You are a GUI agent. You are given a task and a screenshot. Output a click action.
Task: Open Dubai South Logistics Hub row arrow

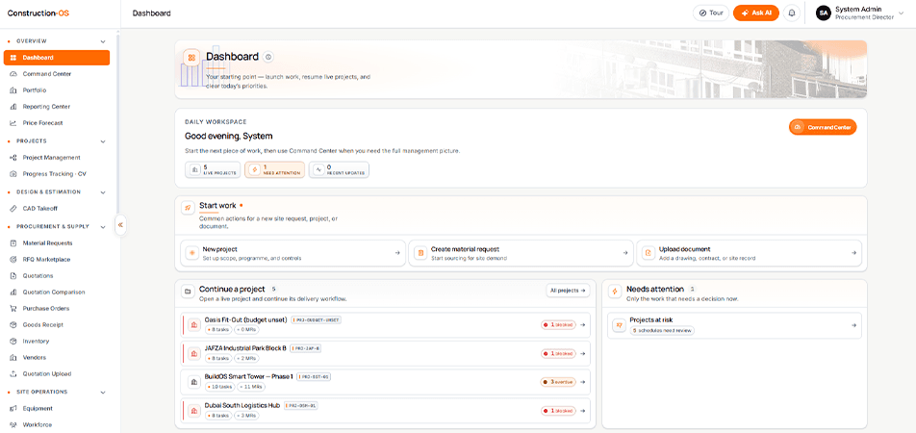pyautogui.click(x=582, y=410)
